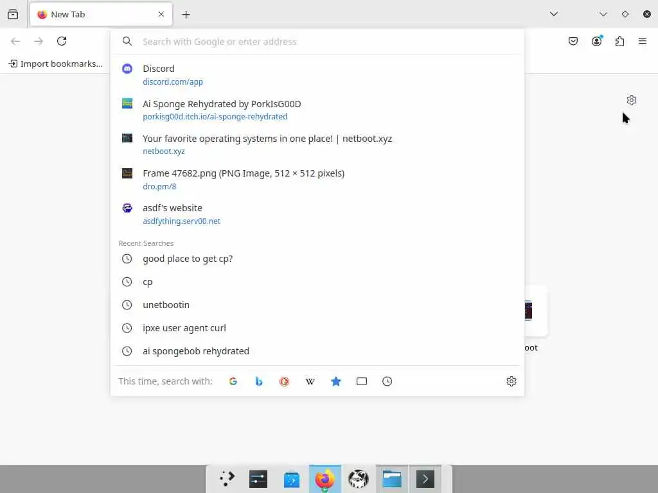Select recent search ai spongebob rehydrated
Image resolution: width=658 pixels, height=493 pixels.
[x=317, y=351]
